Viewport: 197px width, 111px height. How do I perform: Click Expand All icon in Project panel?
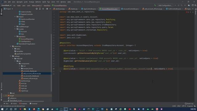click(40, 9)
